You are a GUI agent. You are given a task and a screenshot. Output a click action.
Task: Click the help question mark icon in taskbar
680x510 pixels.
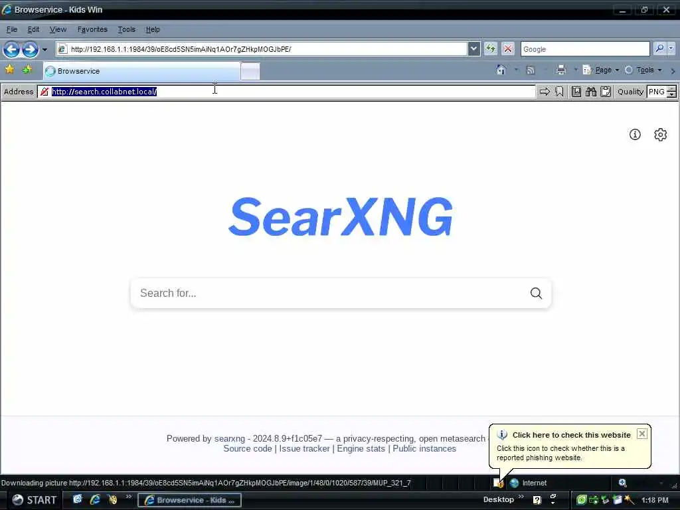tap(537, 500)
